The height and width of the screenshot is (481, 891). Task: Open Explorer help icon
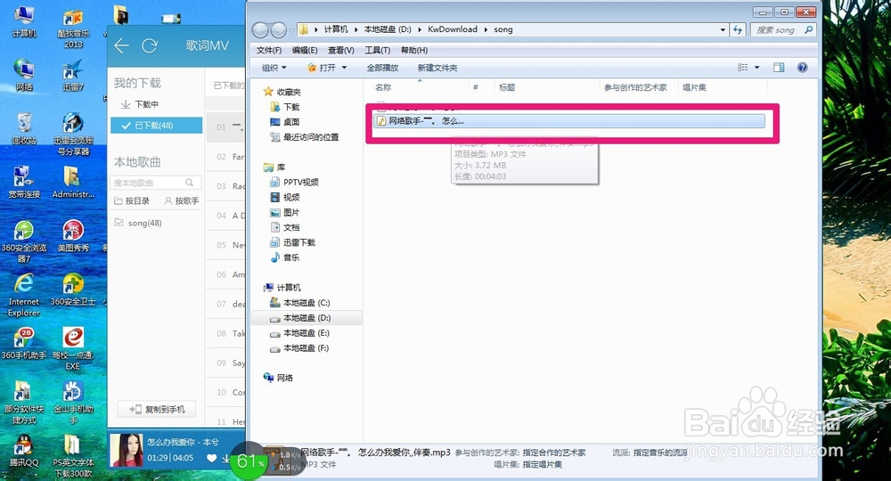(x=803, y=67)
